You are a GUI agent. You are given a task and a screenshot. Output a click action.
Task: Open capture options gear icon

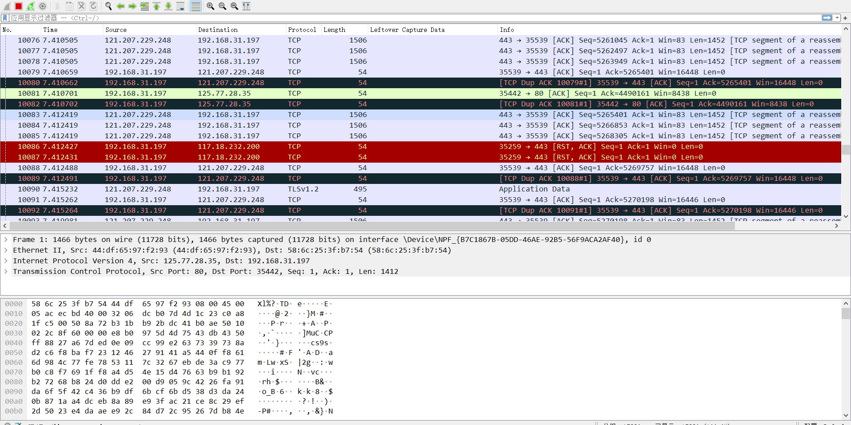(43, 6)
